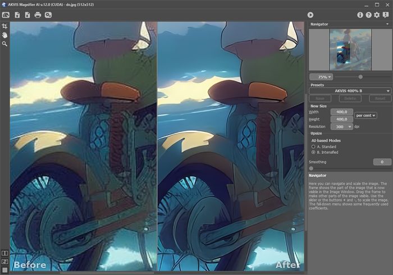The width and height of the screenshot is (393, 275).
Task: Click the preset Delete button
Action: click(350, 98)
